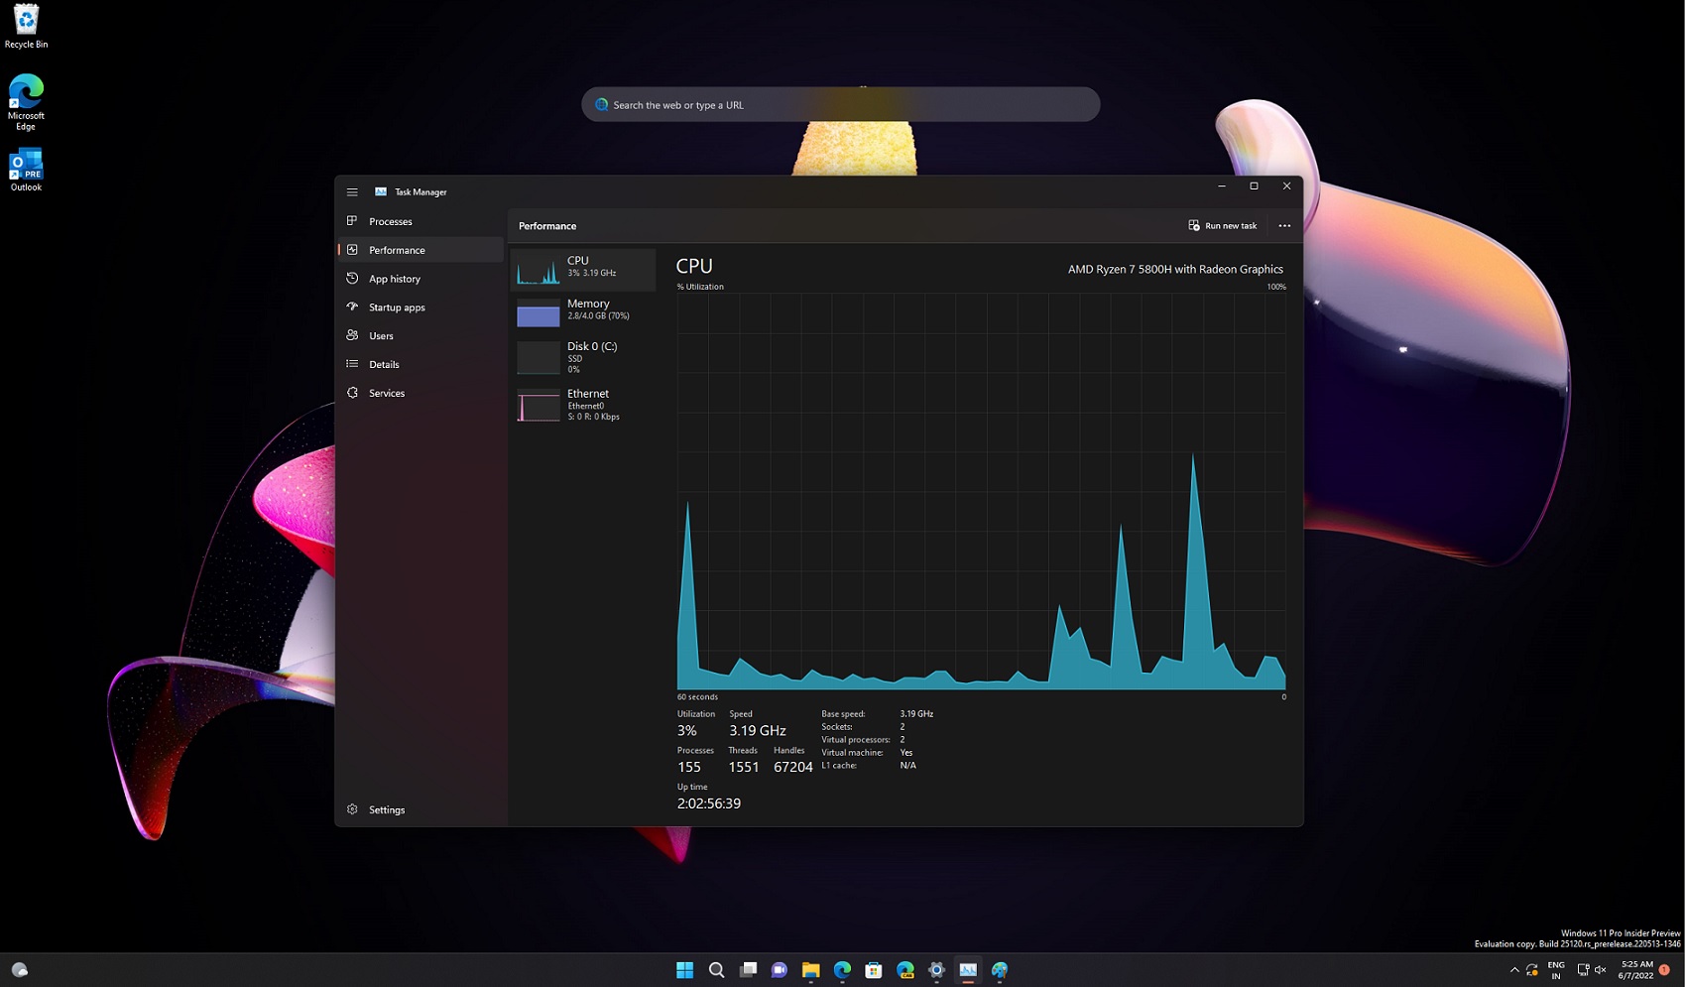This screenshot has width=1685, height=987.
Task: Select the Users sidebar icon
Action: [353, 335]
